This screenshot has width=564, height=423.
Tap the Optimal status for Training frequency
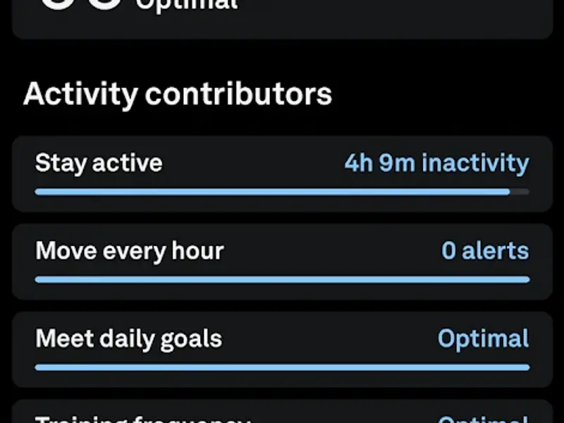[x=483, y=419]
